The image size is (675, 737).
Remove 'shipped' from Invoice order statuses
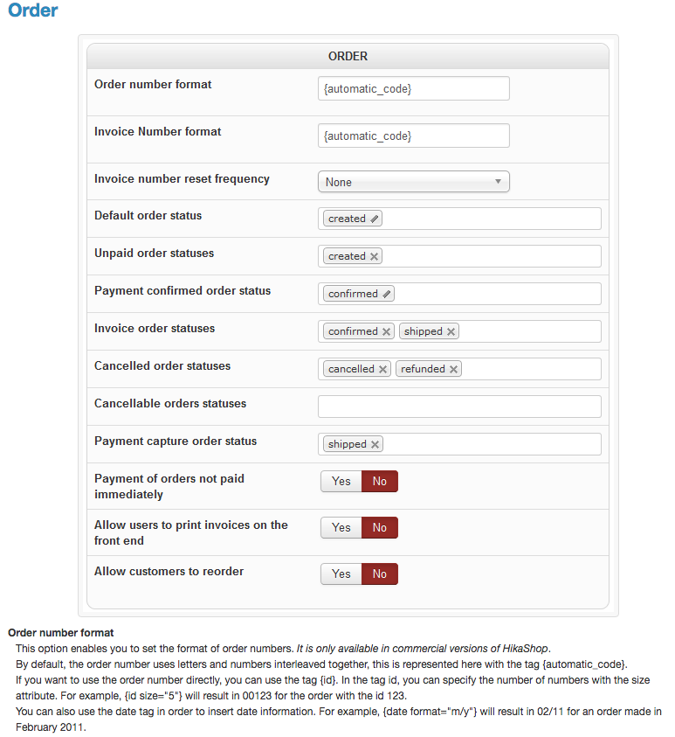coord(451,331)
